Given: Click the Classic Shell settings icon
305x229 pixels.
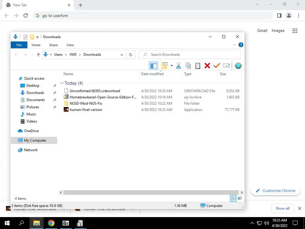Looking at the screenshot, I should click(238, 66).
